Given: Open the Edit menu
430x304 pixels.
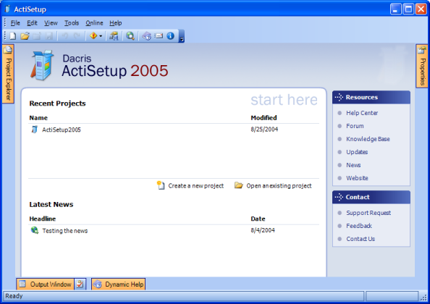Looking at the screenshot, I should click(32, 23).
